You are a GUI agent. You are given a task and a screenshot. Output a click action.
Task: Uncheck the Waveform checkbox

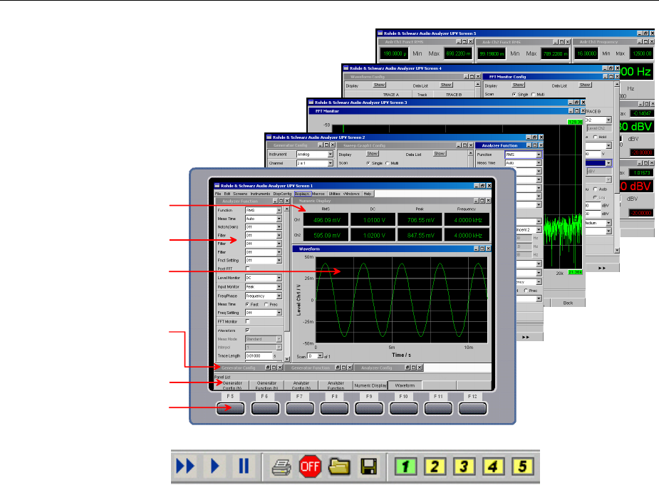(x=247, y=330)
